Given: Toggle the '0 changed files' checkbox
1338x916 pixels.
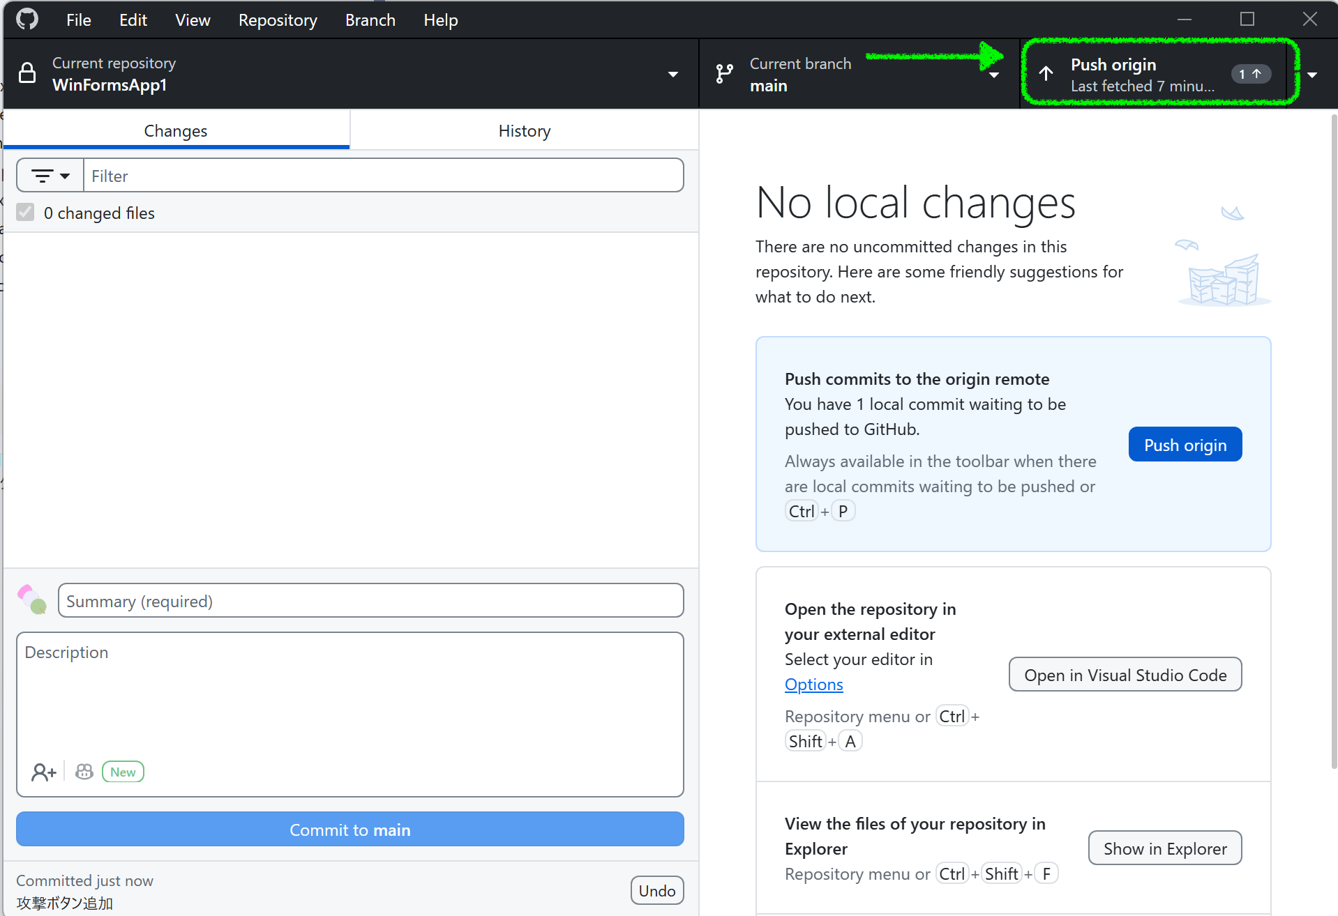Looking at the screenshot, I should pyautogui.click(x=26, y=212).
